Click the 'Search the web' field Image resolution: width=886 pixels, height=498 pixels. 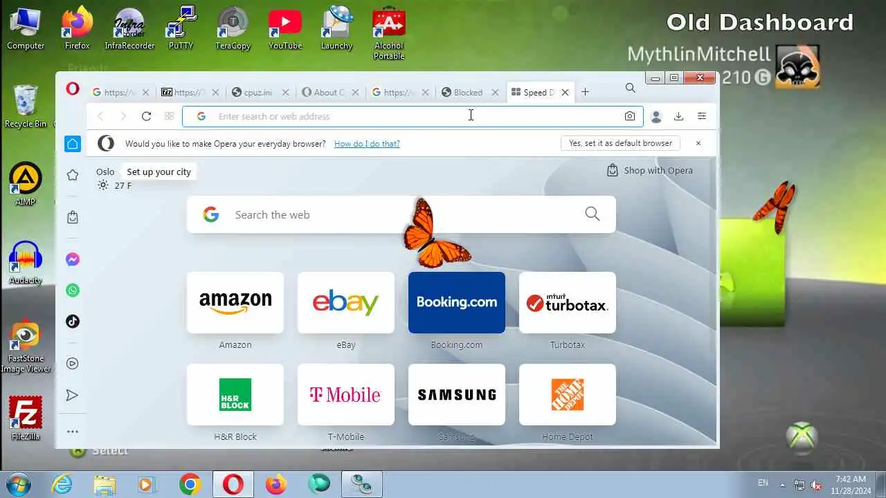point(401,214)
